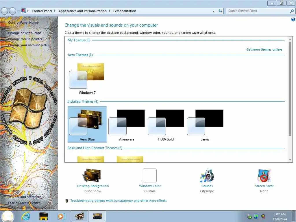Select the Aero Blue theme
296x222 pixels.
pyautogui.click(x=87, y=124)
